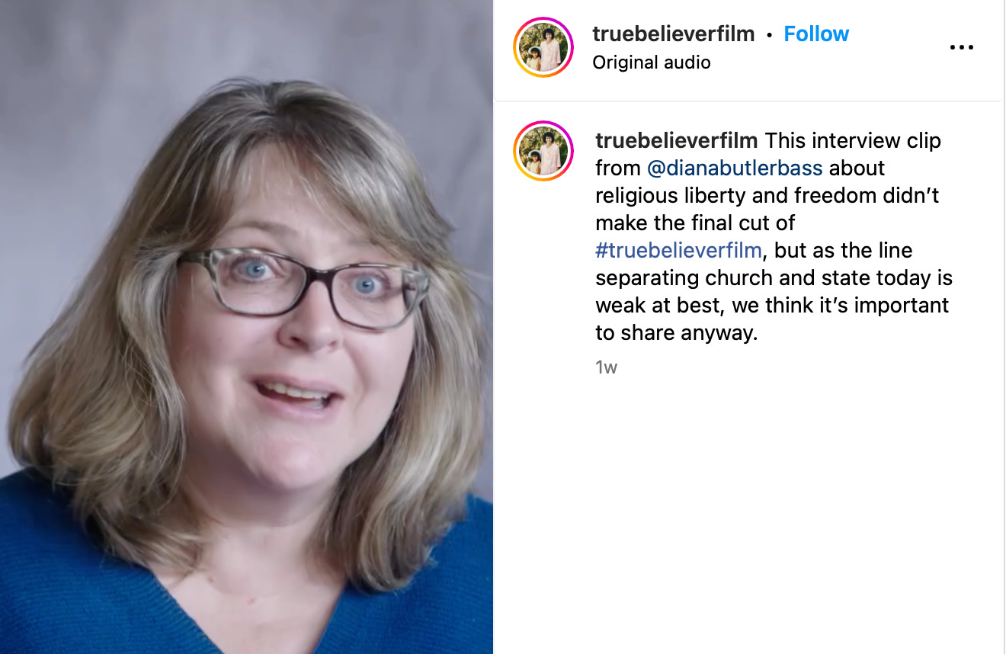Click empty comments area below the timestamp
Viewport: 1006px width, 654px height.
point(749,511)
